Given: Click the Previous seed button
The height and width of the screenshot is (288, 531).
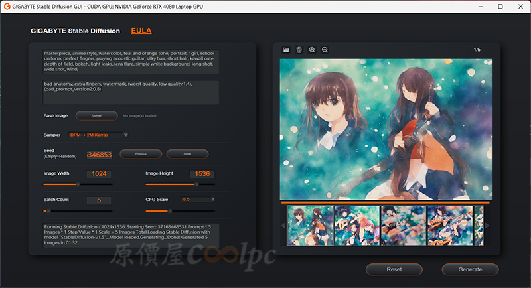Looking at the screenshot, I should (141, 154).
